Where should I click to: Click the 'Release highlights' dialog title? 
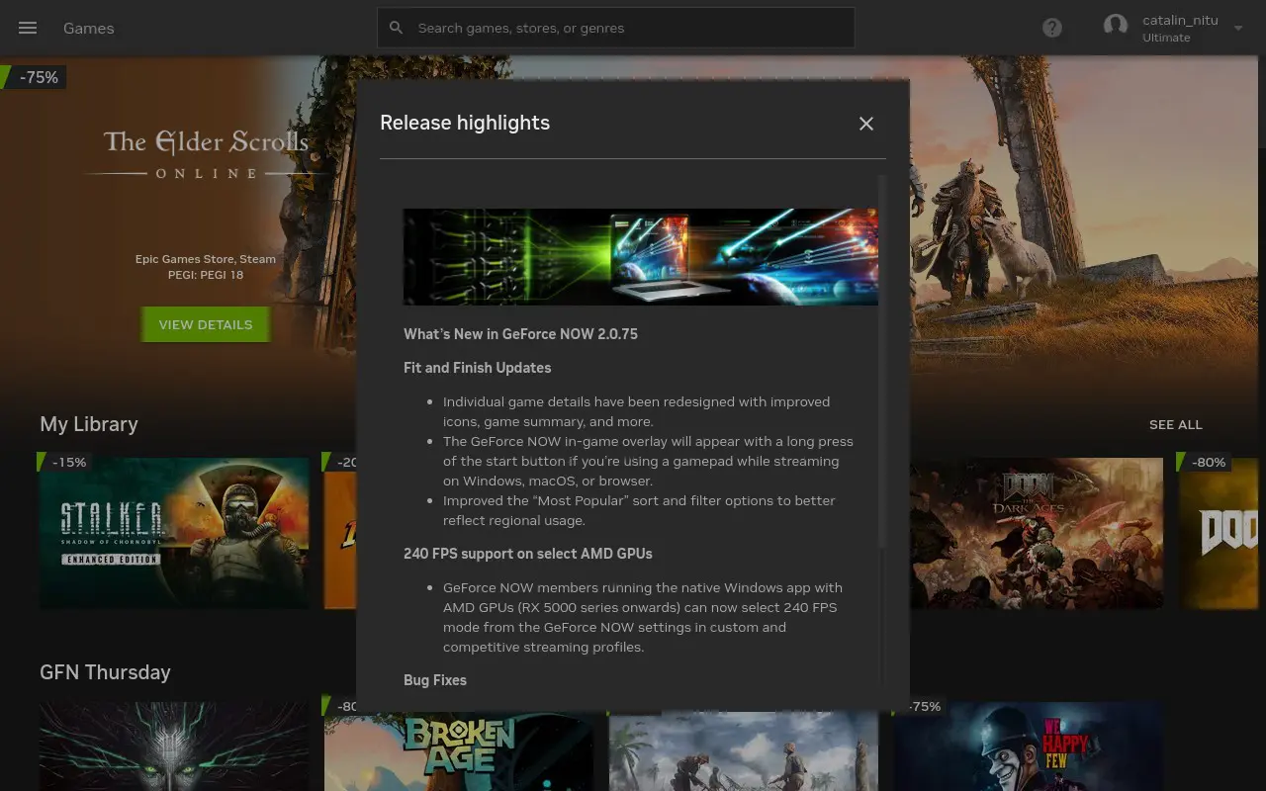(465, 123)
